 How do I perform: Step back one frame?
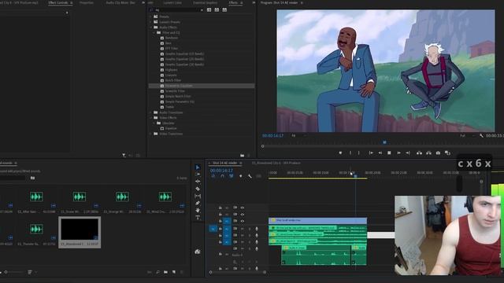(380, 153)
